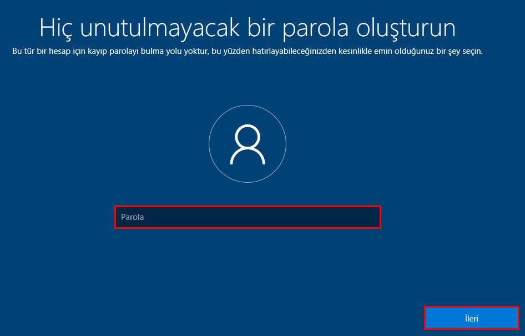Click the İleri button to continue
This screenshot has width=525, height=336.
click(471, 318)
